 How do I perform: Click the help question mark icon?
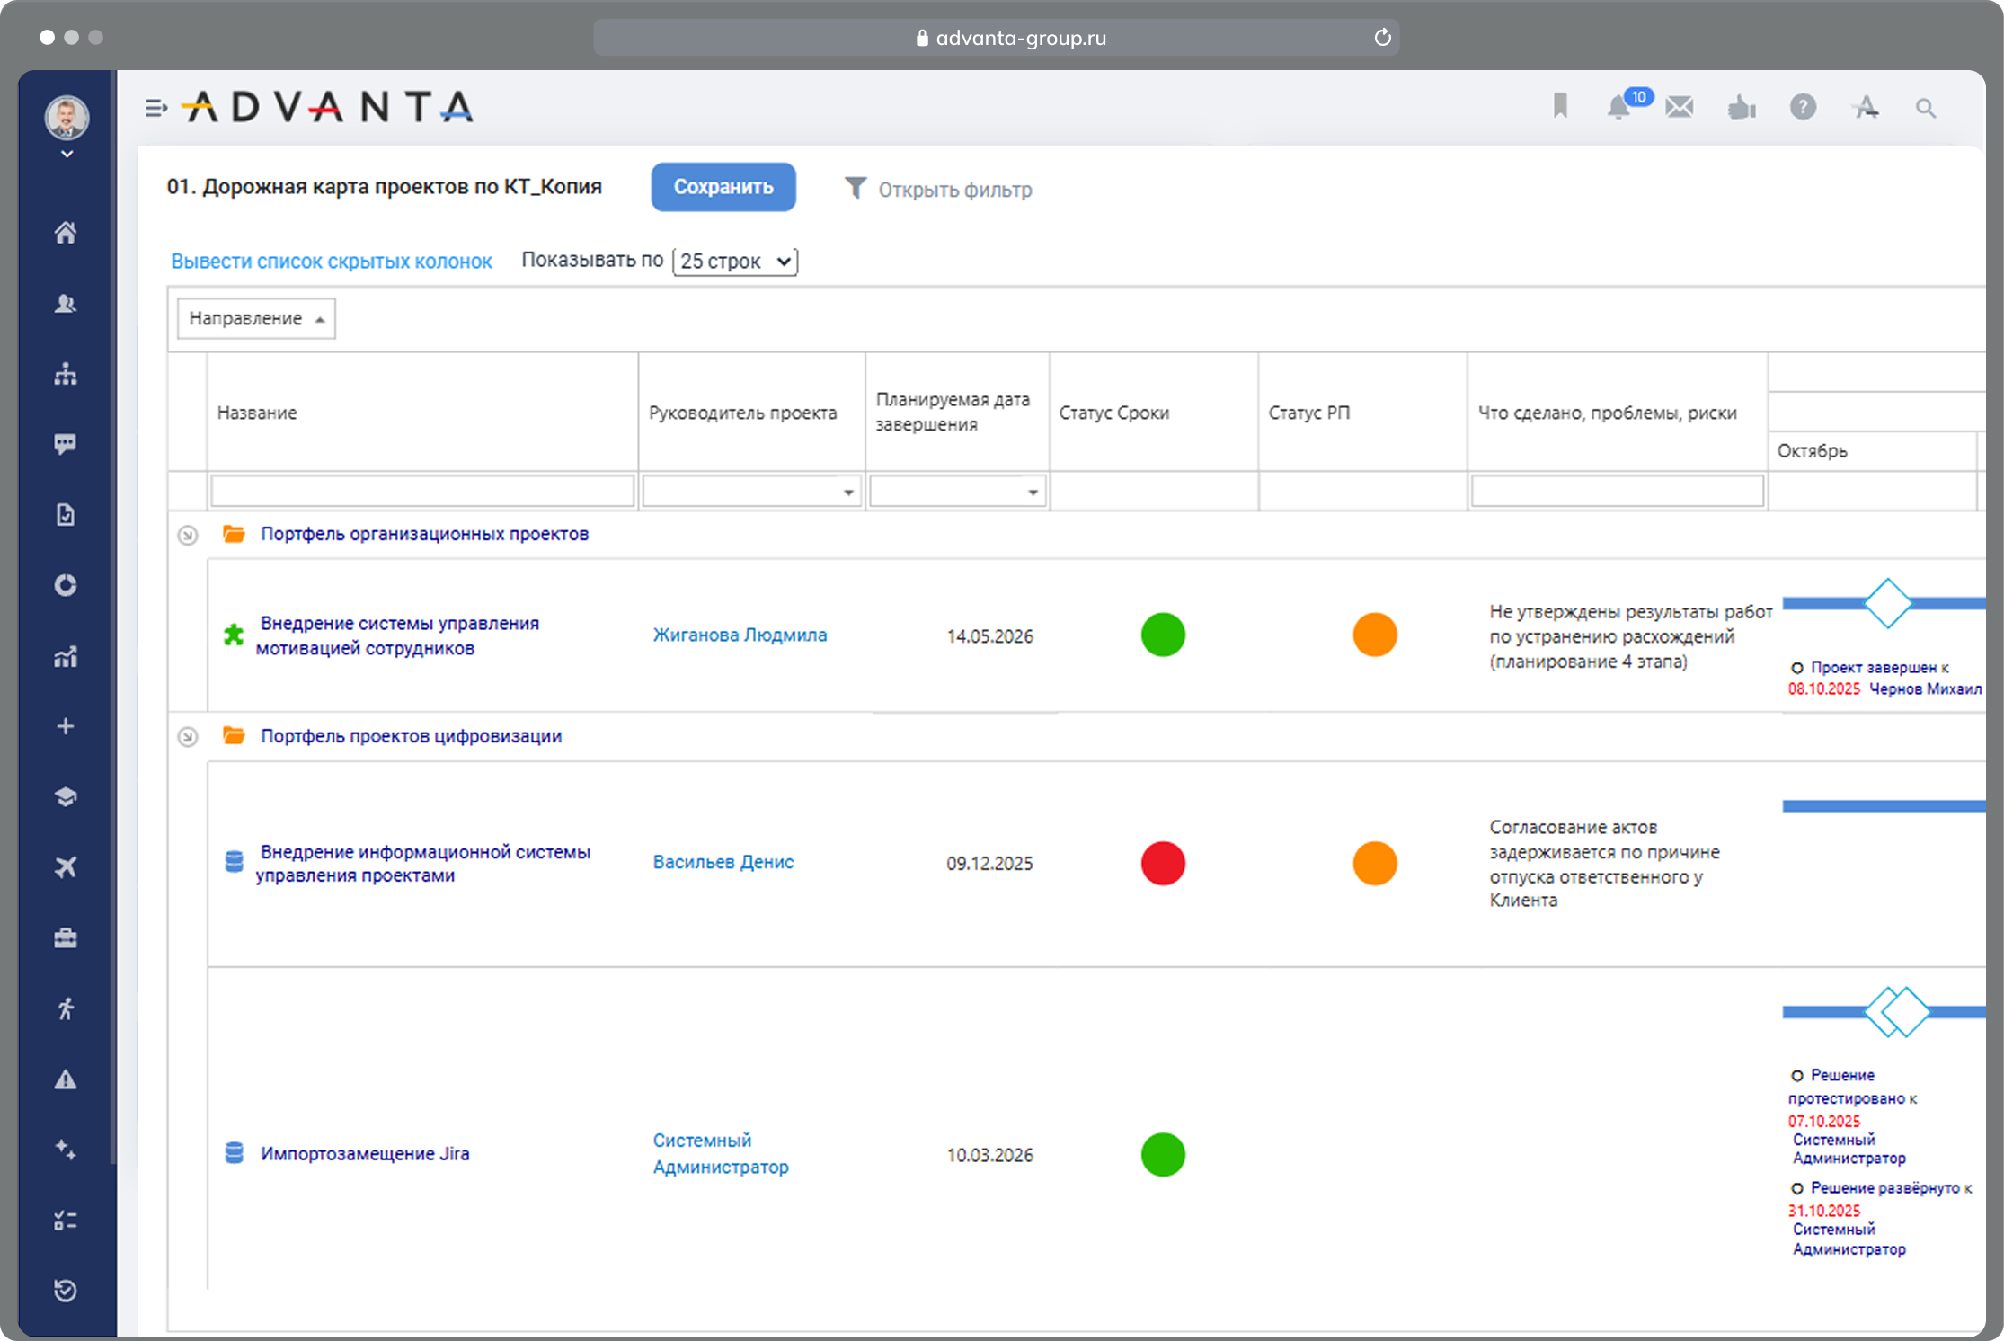pos(1804,107)
